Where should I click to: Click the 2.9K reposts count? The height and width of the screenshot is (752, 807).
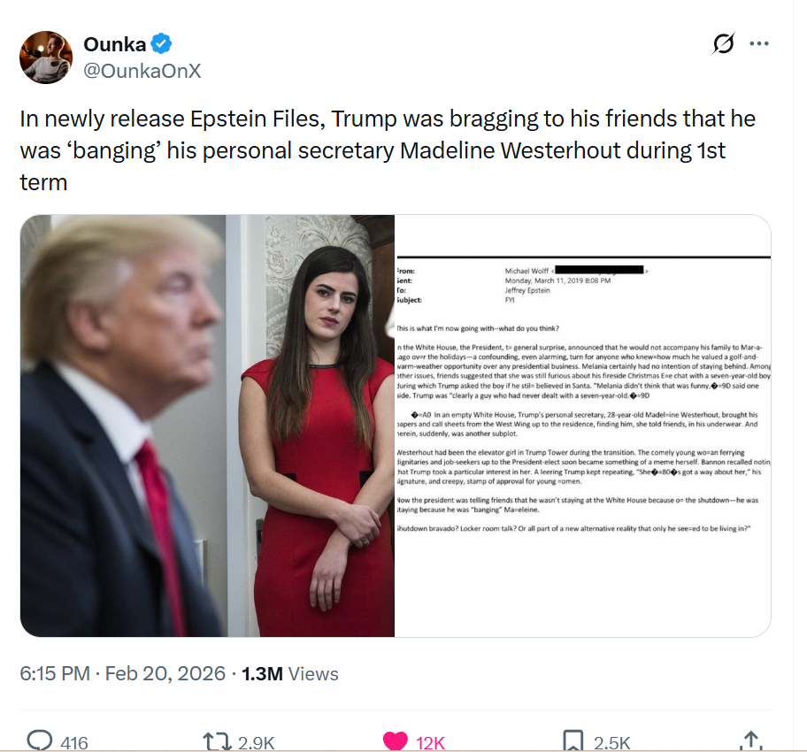pyautogui.click(x=257, y=743)
